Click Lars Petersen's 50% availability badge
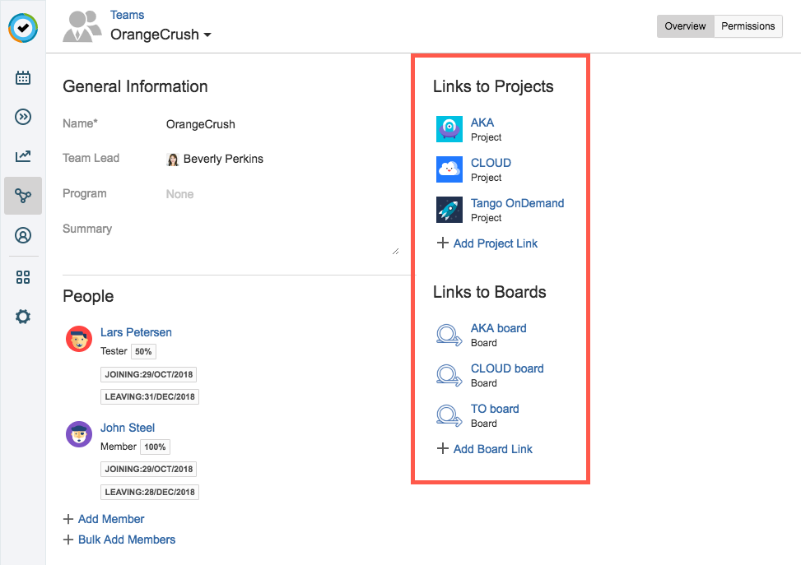 tap(143, 352)
